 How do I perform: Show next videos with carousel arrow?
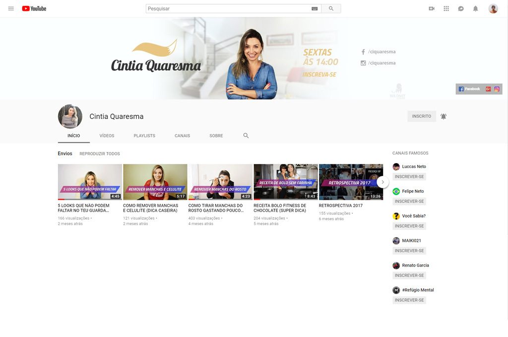tap(382, 182)
